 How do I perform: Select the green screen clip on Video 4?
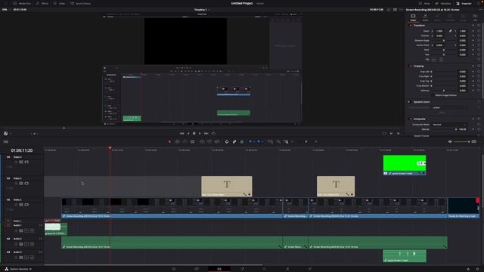(x=405, y=165)
